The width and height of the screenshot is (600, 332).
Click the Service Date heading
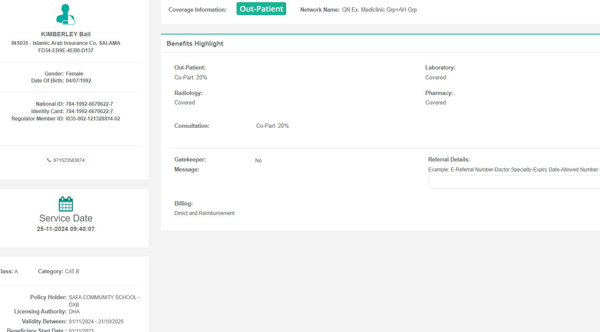(x=66, y=218)
